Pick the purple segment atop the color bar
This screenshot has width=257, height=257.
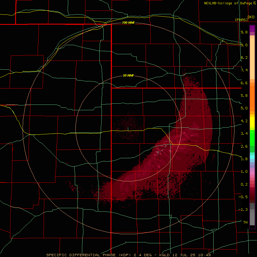click(x=252, y=29)
